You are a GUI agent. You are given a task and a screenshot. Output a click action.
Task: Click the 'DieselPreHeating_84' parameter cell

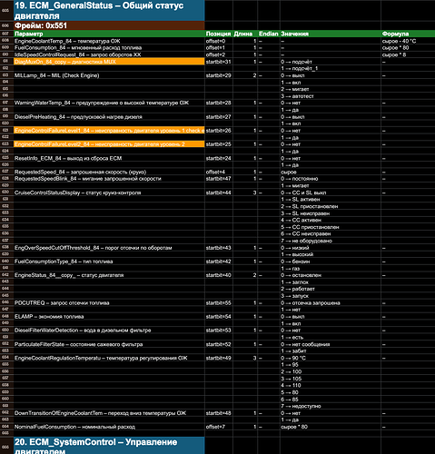click(109, 117)
